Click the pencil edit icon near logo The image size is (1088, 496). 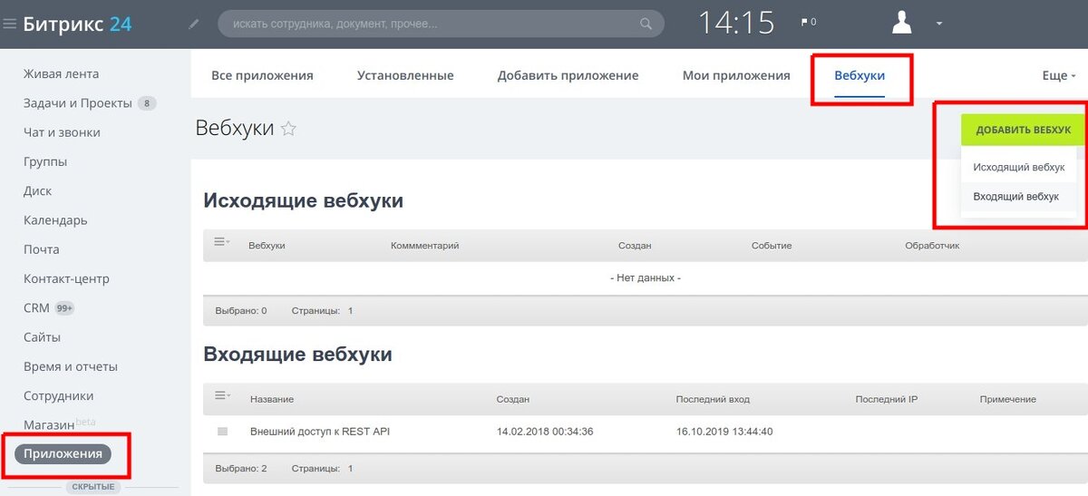click(x=193, y=24)
